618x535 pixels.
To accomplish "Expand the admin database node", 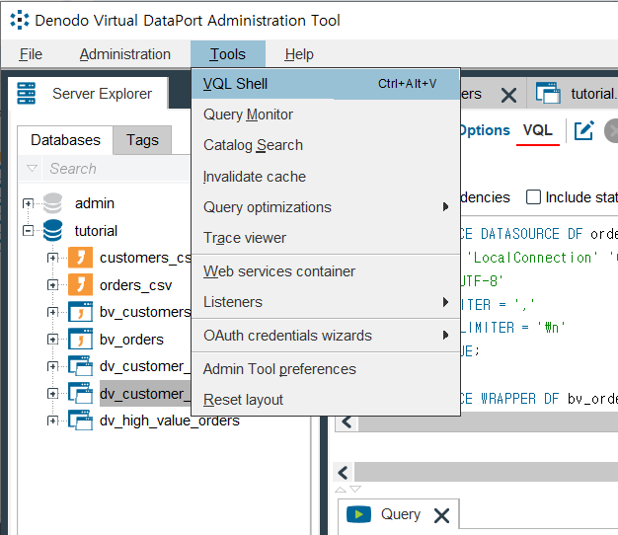I will click(x=28, y=203).
